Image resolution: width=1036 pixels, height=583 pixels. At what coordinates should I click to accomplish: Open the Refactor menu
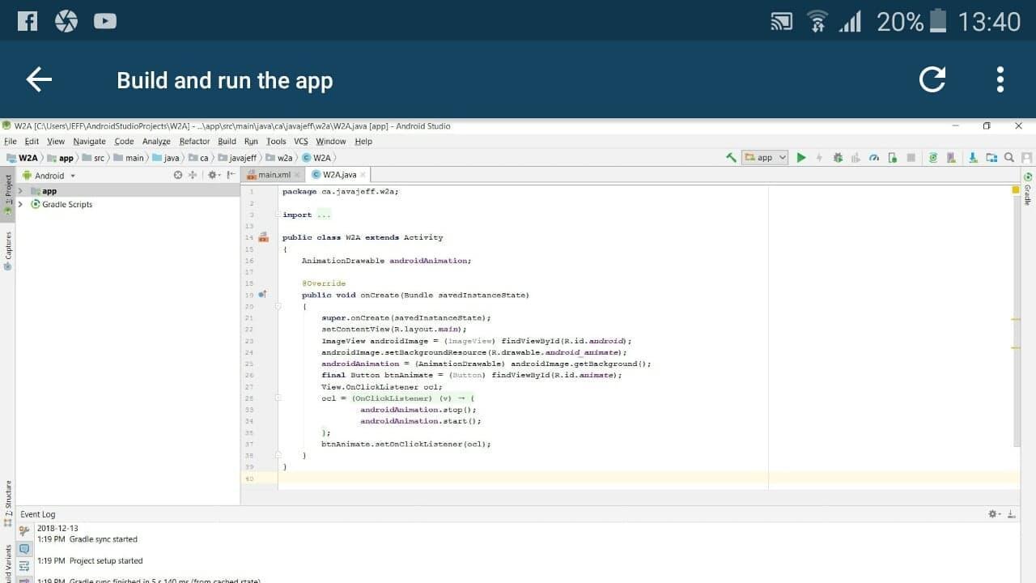click(x=194, y=141)
